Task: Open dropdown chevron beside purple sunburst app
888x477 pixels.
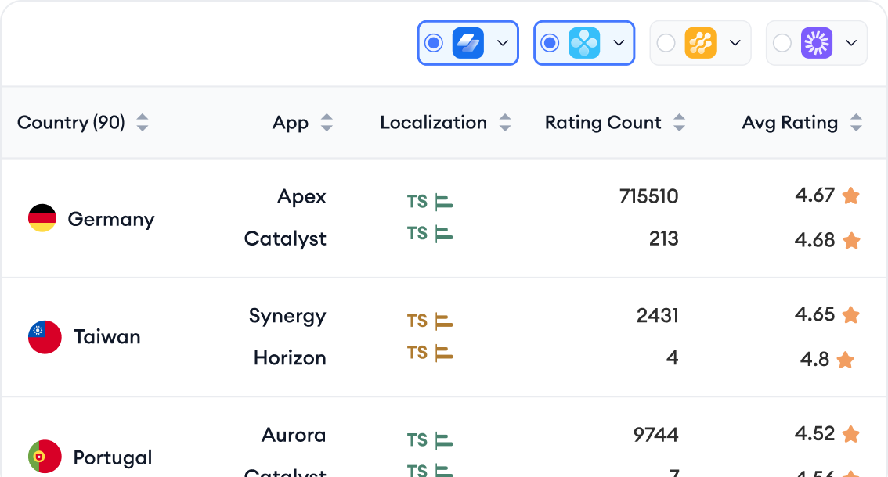Action: click(x=851, y=43)
